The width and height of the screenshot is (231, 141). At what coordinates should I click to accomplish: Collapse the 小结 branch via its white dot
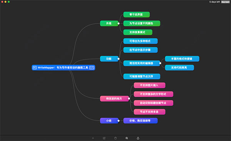(119, 121)
